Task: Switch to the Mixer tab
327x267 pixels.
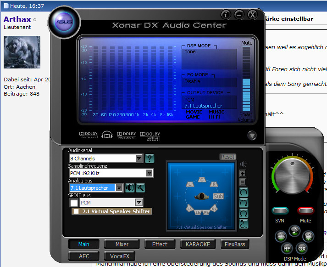Action: tap(122, 244)
